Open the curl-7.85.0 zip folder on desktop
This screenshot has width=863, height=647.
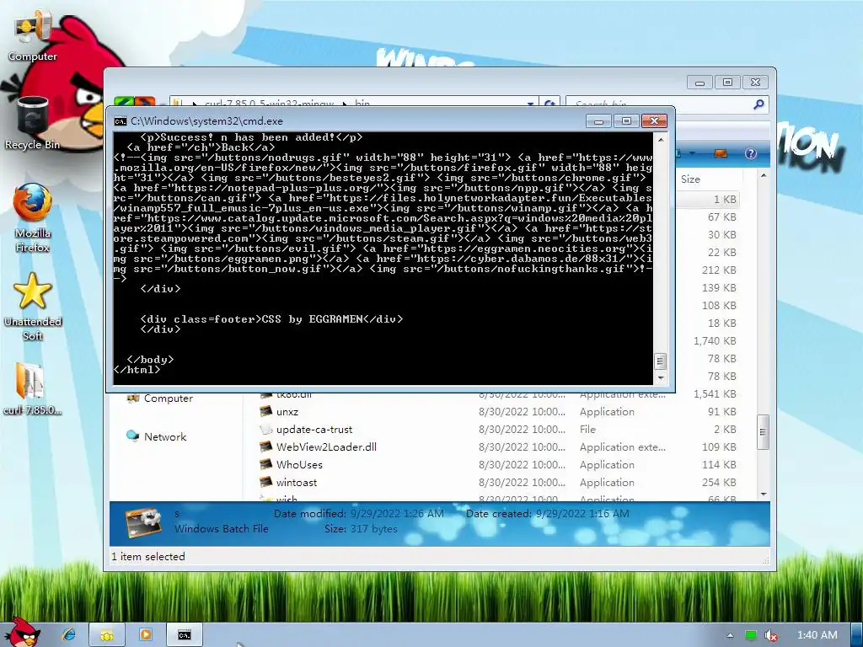click(x=32, y=388)
